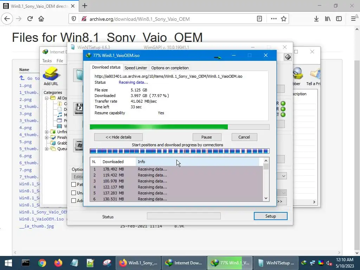
Task: Open Win8.1_VaioOEM.iso link on archive page
Action: [x=41, y=219]
